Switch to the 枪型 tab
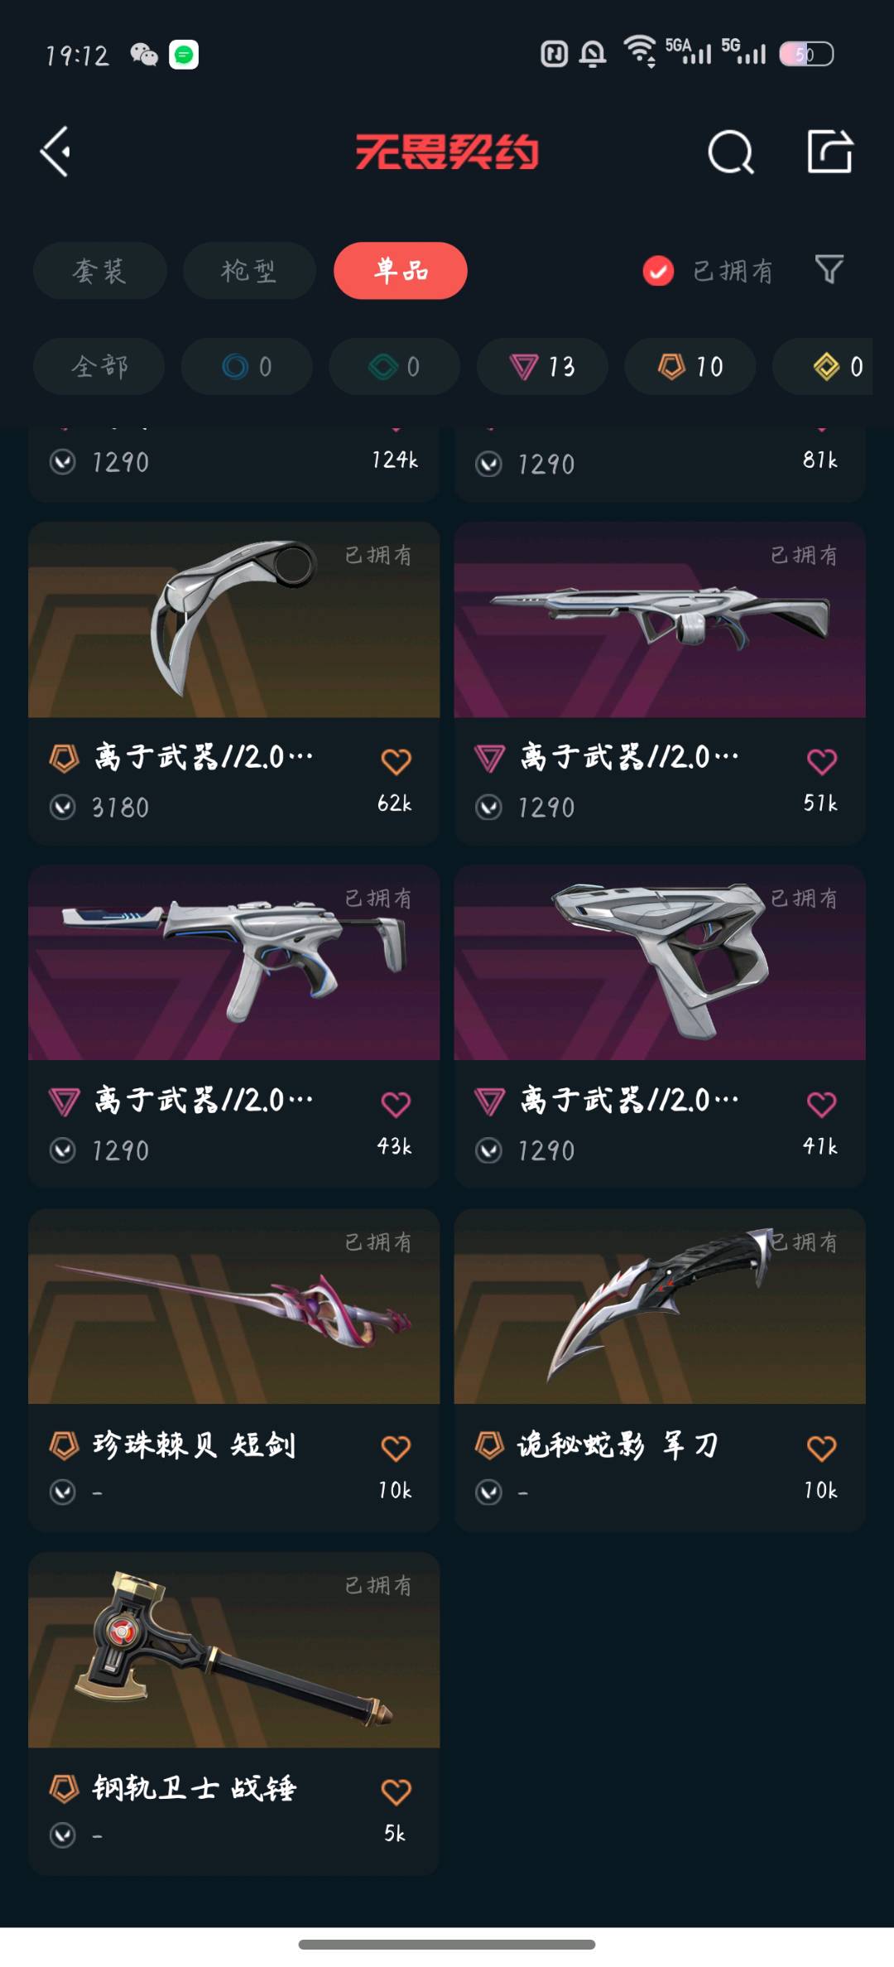Image resolution: width=894 pixels, height=1967 pixels. [249, 271]
